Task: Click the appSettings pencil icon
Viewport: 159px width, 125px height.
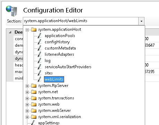Action: point(33,123)
